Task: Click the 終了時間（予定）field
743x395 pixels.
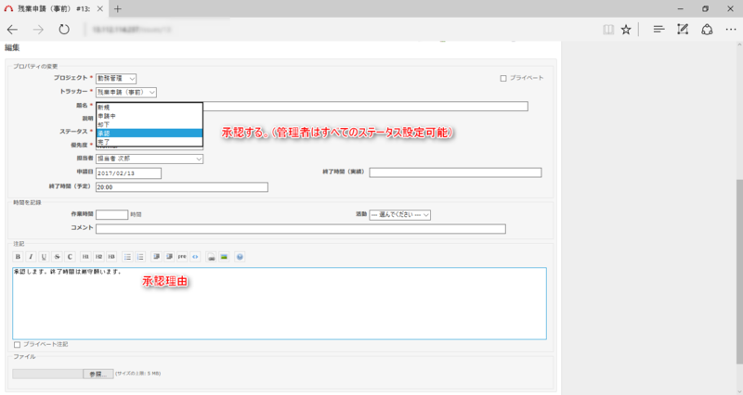Action: [x=182, y=187]
